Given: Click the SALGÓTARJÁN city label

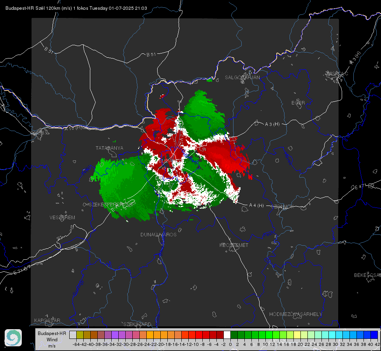Looking at the screenshot, I should pyautogui.click(x=242, y=78).
